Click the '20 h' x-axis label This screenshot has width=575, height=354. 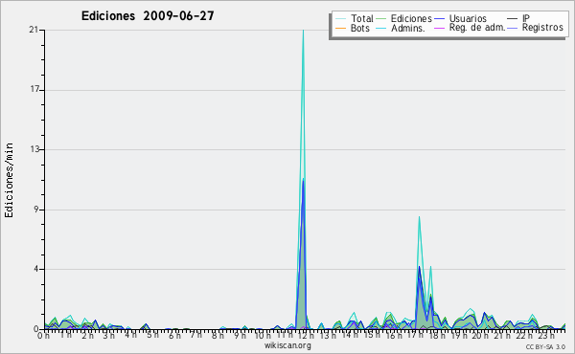coord(481,336)
